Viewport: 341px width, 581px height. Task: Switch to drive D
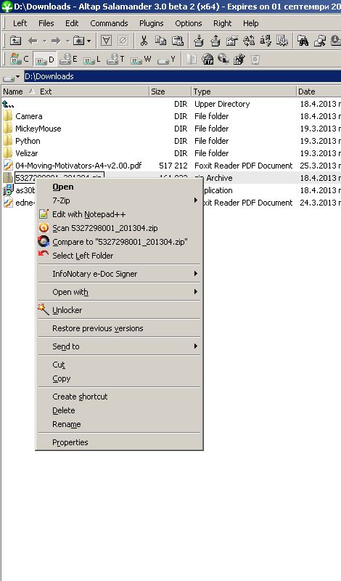click(45, 60)
